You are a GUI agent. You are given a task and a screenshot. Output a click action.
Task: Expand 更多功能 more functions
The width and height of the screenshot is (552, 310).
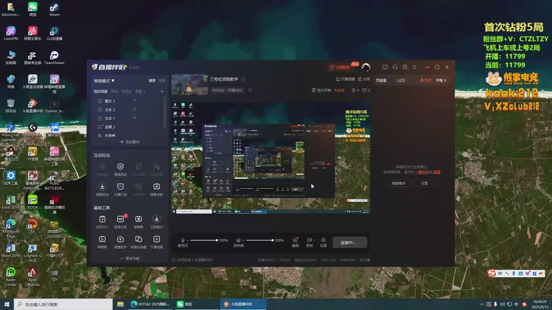click(x=130, y=258)
